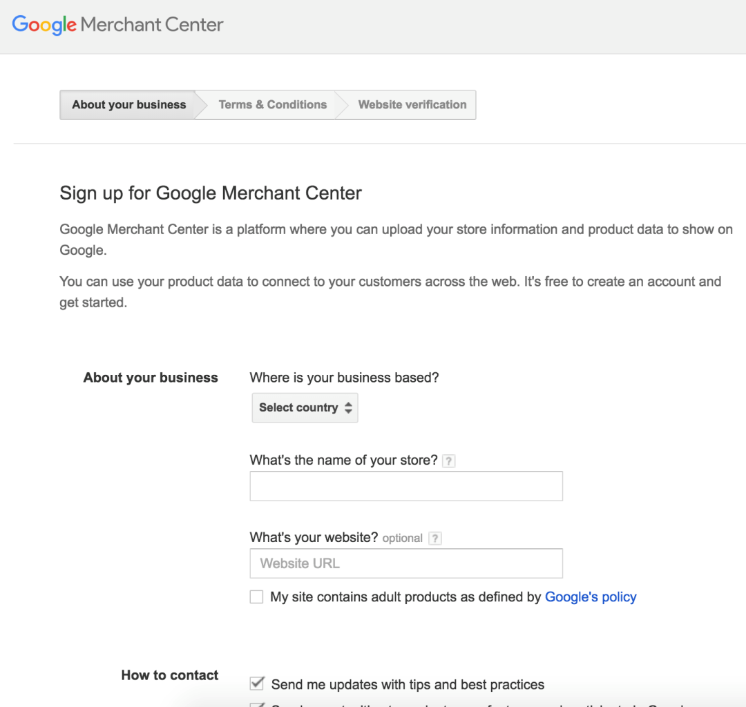Image resolution: width=746 pixels, height=707 pixels.
Task: Open the Website verification tab
Action: 412,104
